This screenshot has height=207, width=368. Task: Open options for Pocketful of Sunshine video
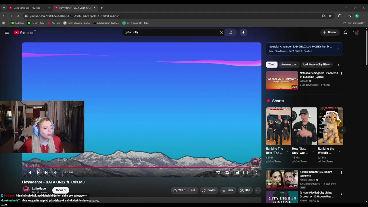click(x=341, y=74)
